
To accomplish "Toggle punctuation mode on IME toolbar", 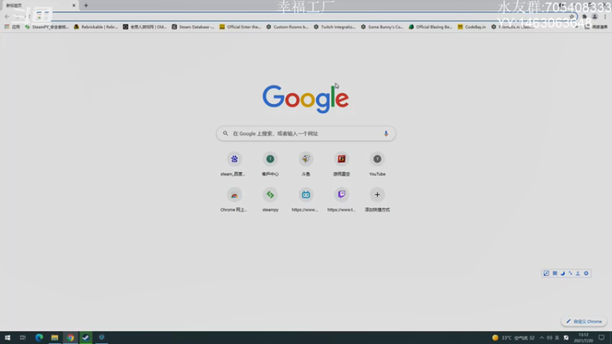I will coord(570,274).
